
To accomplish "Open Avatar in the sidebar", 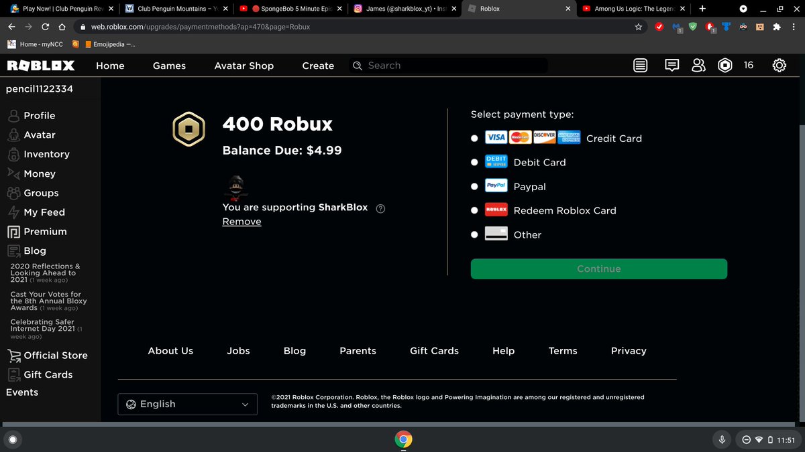I will (39, 135).
